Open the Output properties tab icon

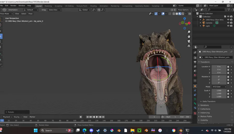[x=195, y=62]
